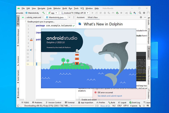169x113 pixels.
Task: Click the line 10 gutter override icon
Action: (31, 50)
